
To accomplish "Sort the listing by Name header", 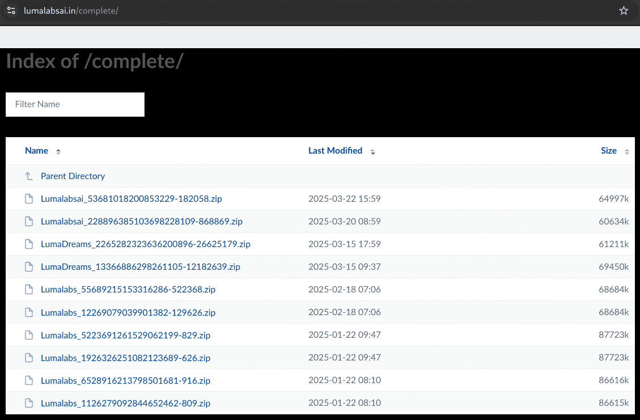I will click(36, 151).
